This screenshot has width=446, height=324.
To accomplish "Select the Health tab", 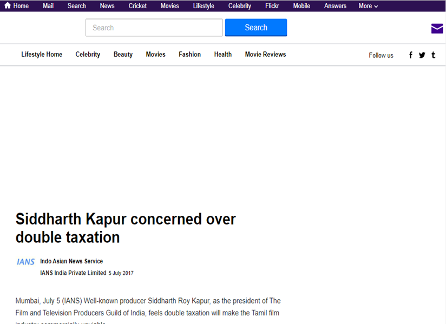I will [222, 54].
